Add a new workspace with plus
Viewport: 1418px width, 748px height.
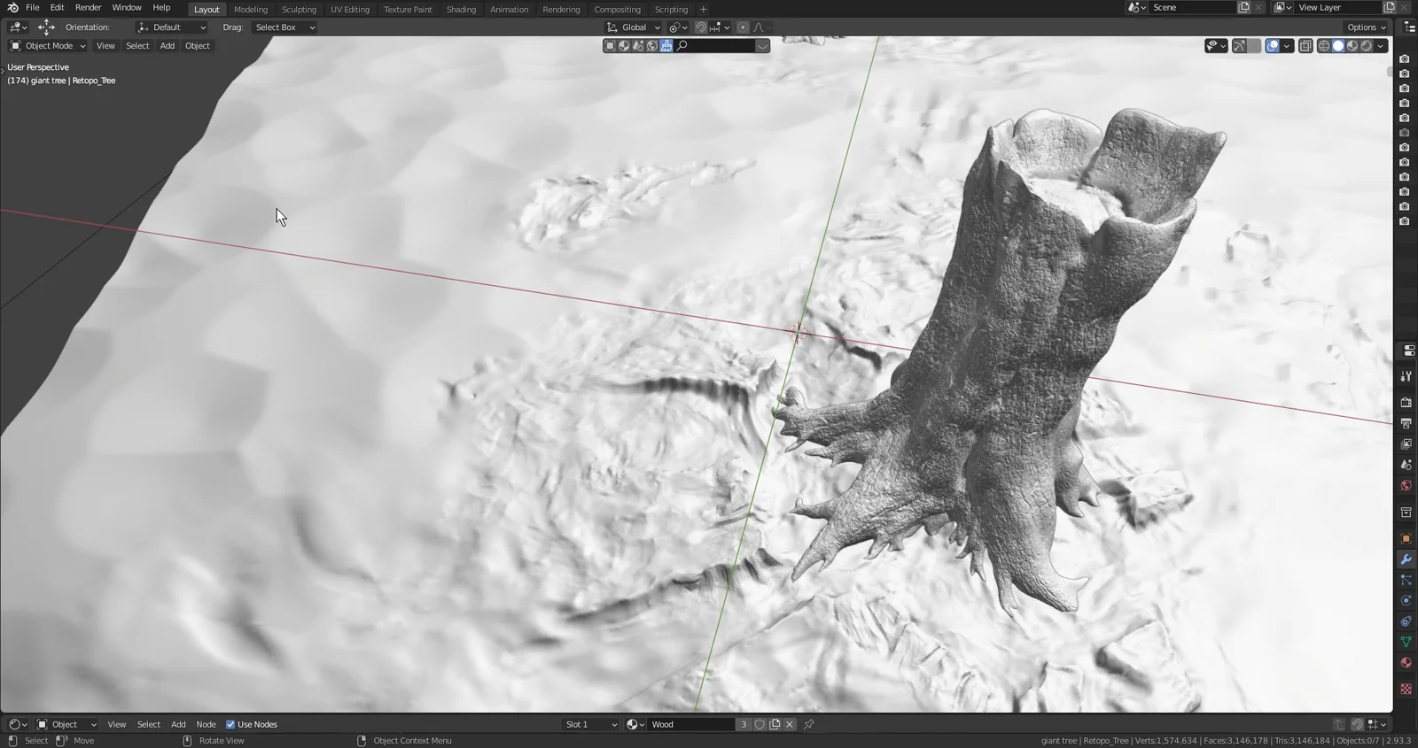(704, 10)
